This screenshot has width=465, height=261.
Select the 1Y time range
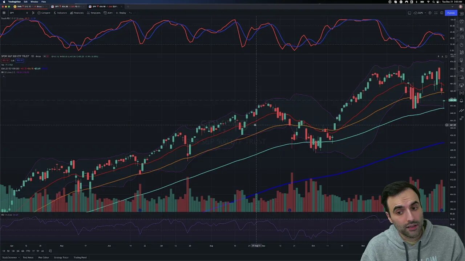point(33,251)
